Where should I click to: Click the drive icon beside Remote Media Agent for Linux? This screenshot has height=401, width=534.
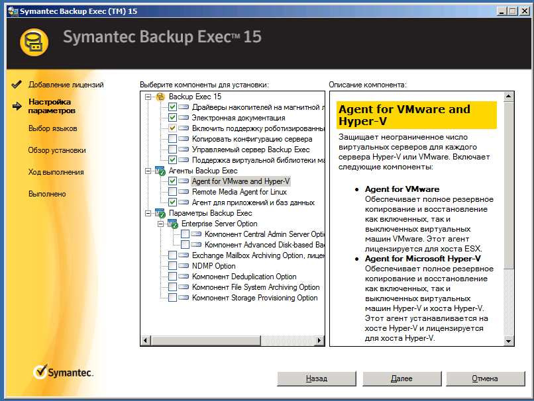(184, 192)
